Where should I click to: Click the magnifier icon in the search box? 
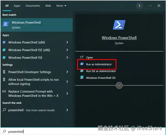[4, 132]
